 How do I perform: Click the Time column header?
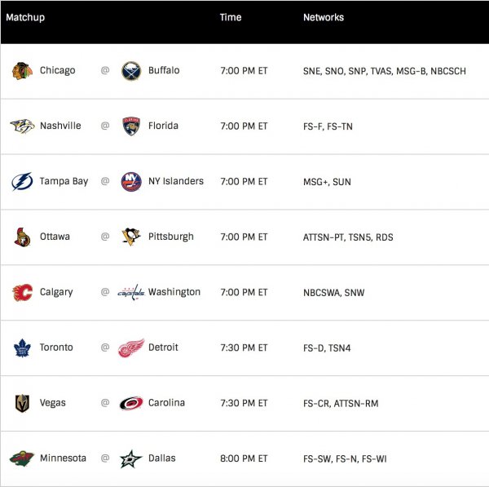point(231,17)
